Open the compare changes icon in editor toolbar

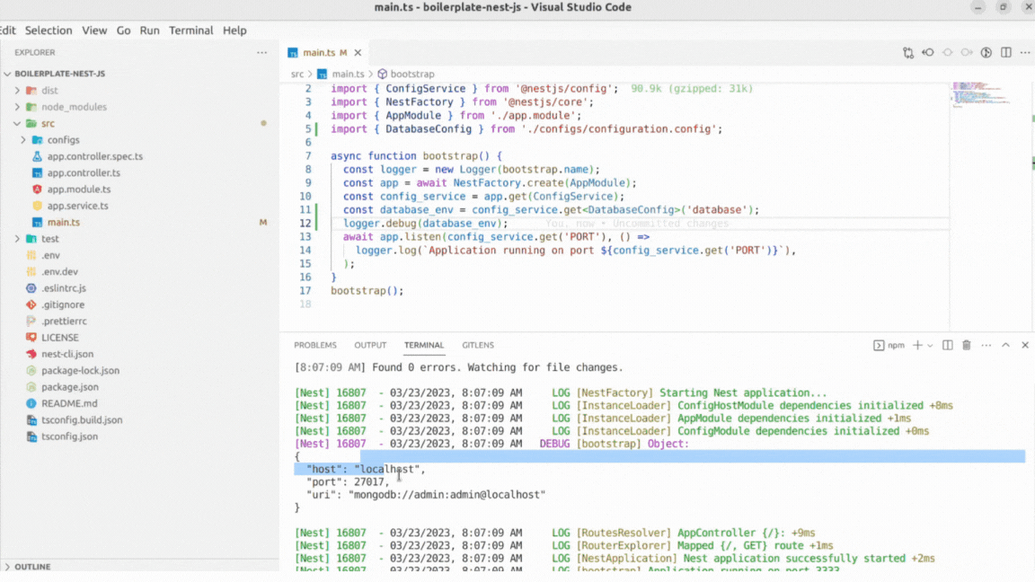(x=908, y=53)
